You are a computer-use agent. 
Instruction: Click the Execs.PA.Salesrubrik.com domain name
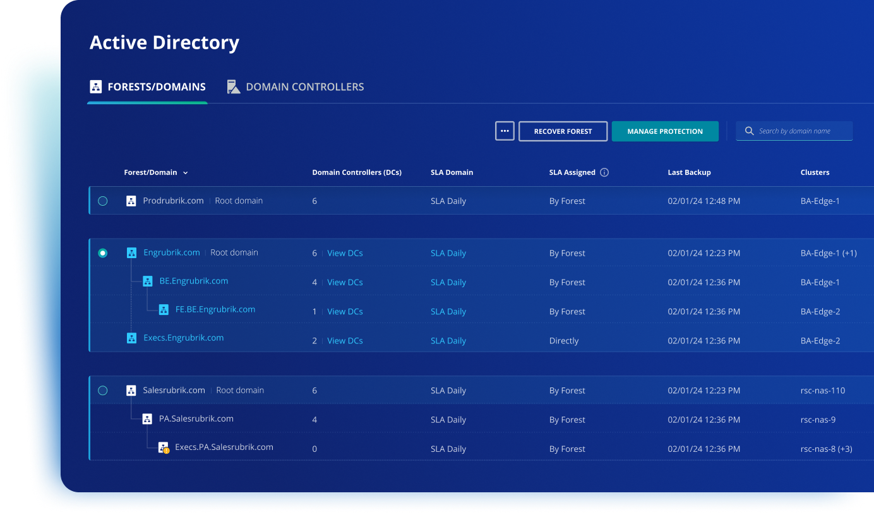[x=224, y=447]
